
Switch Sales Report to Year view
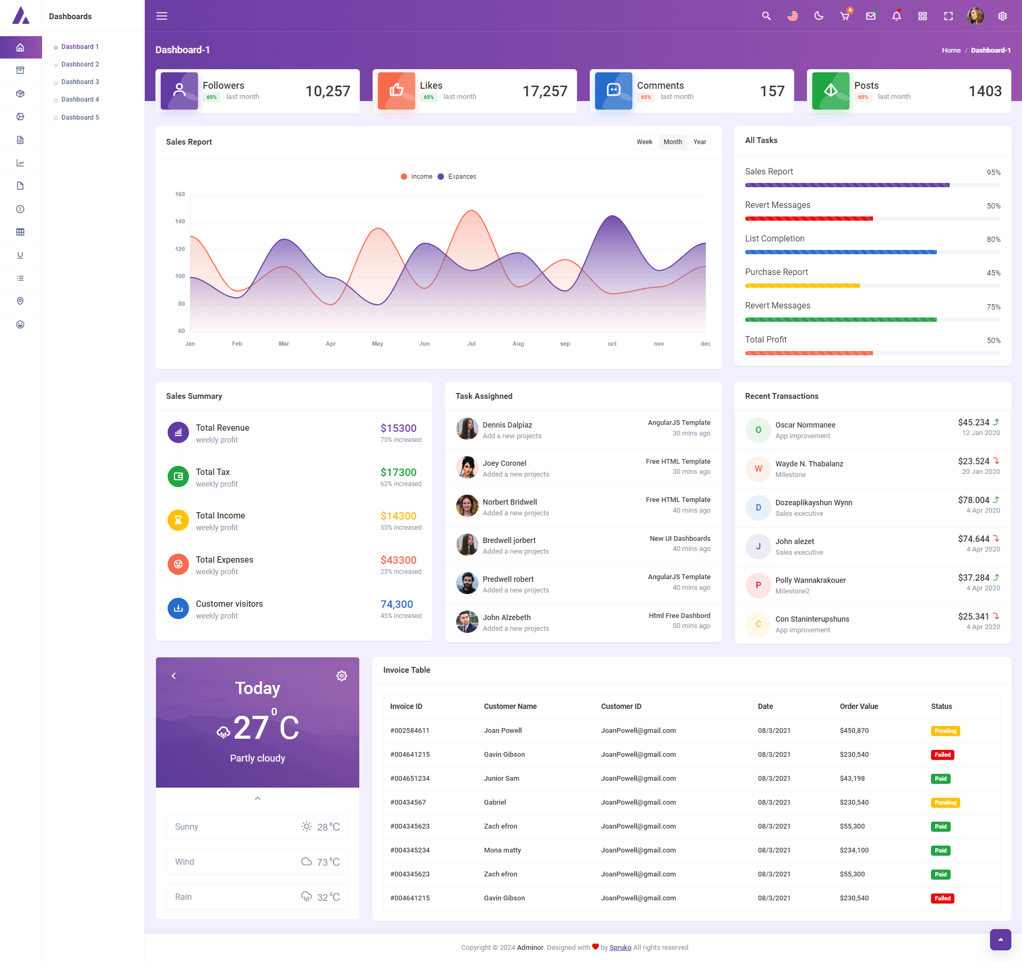click(x=699, y=142)
